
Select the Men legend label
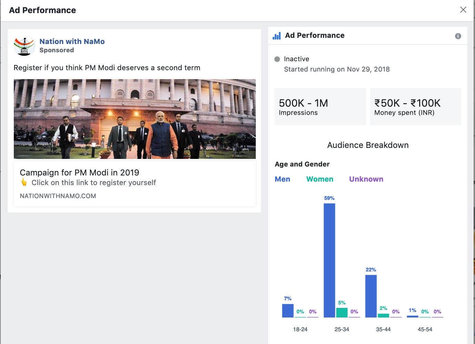282,179
